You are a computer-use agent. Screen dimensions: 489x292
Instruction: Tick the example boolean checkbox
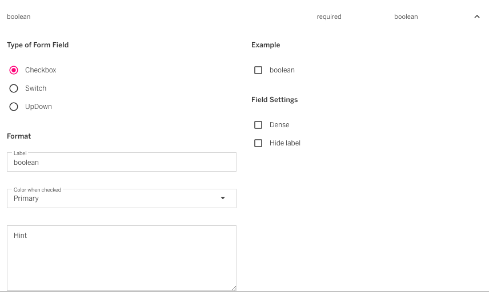click(x=258, y=70)
